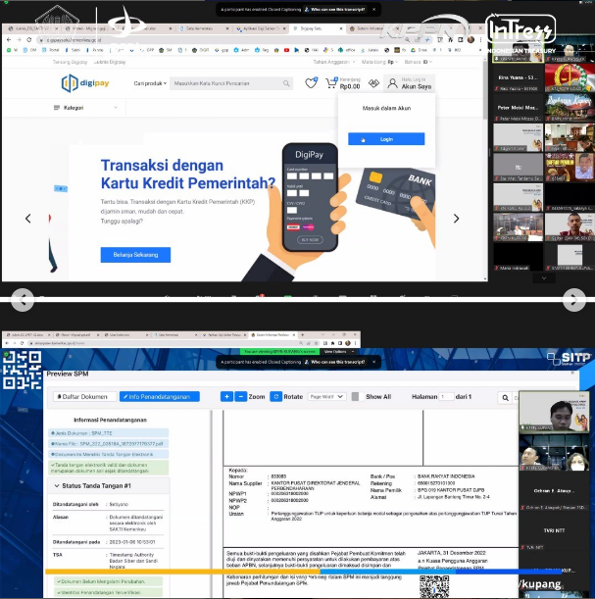This screenshot has width=595, height=599.
Task: Zoom out with the minus button
Action: pos(241,396)
